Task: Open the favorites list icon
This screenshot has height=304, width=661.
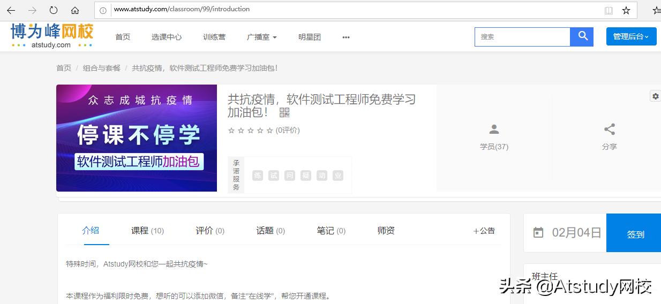Action: point(657,10)
